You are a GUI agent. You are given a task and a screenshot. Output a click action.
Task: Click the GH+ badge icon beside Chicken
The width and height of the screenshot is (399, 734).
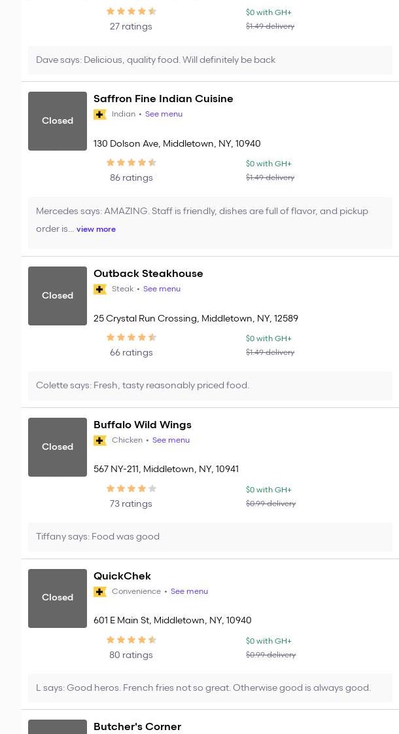[100, 441]
